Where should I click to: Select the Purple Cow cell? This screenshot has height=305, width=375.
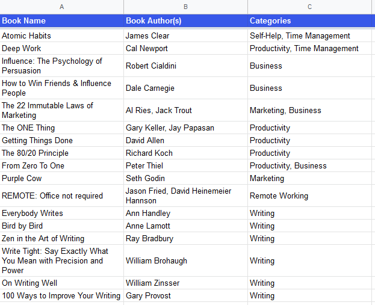pos(62,178)
